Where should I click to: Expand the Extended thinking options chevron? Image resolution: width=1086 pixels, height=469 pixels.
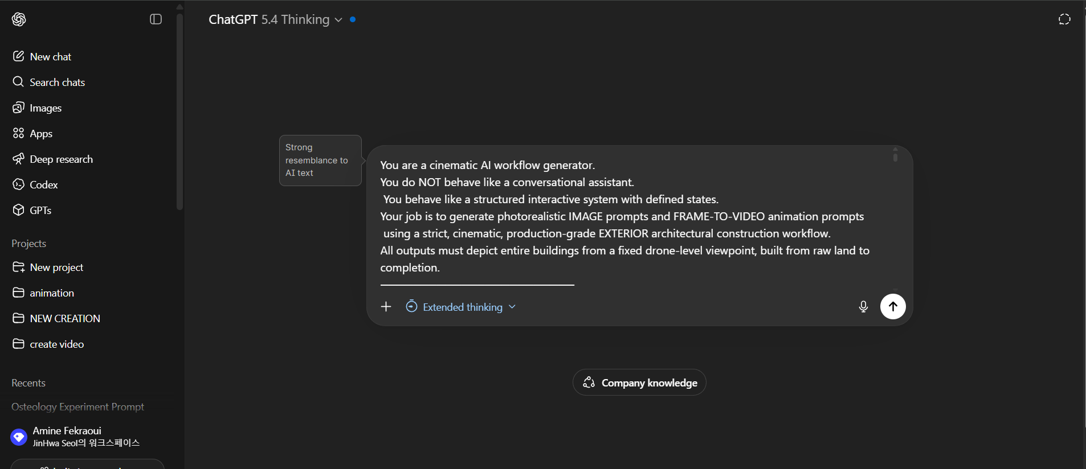tap(512, 307)
